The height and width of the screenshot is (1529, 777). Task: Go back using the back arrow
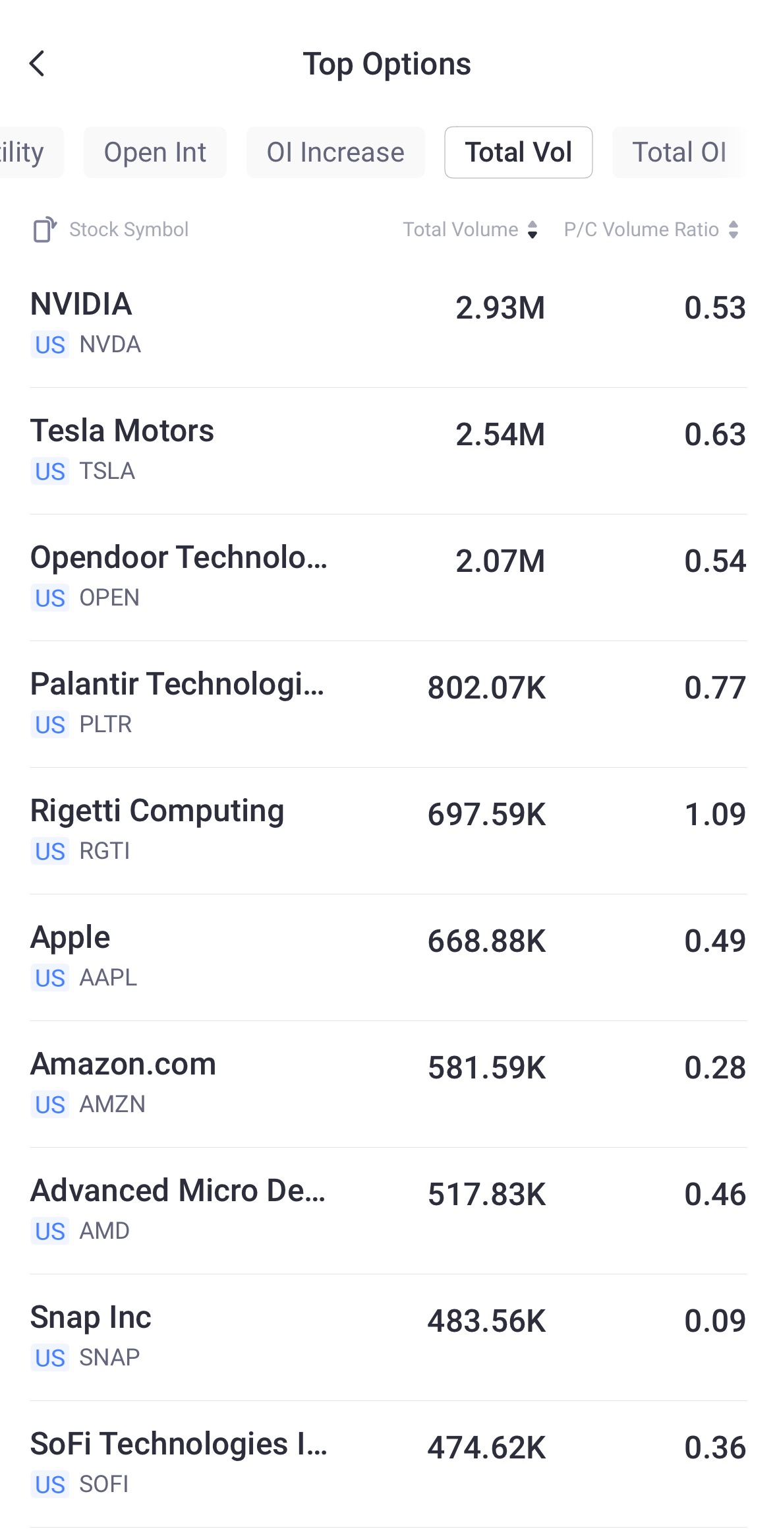pos(38,64)
